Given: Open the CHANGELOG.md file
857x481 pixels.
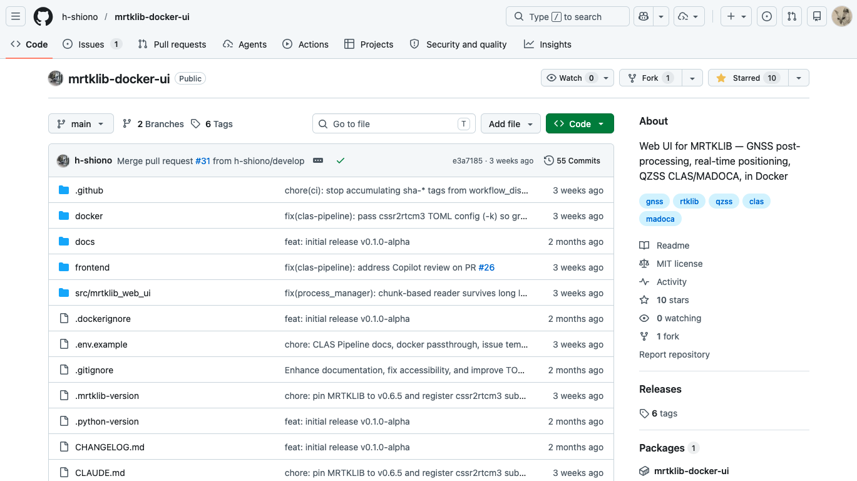Looking at the screenshot, I should pos(110,447).
